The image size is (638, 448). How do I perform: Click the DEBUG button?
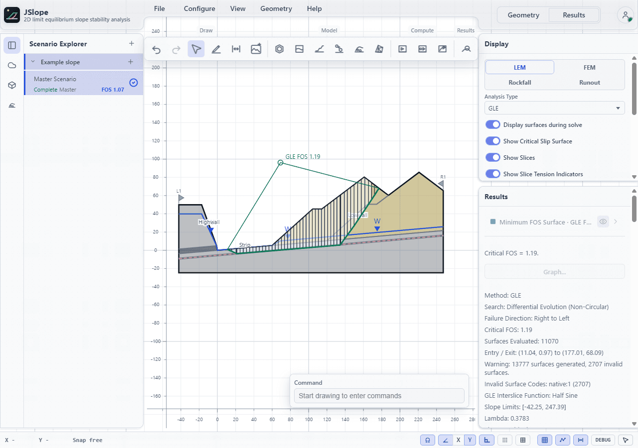coord(603,440)
